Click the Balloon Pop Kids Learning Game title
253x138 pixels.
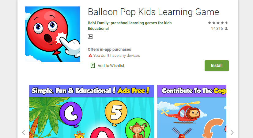[x=153, y=12]
